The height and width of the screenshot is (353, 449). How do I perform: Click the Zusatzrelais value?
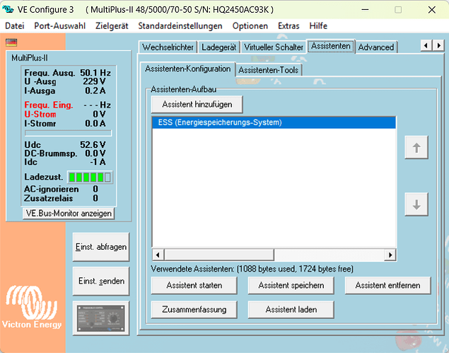click(95, 198)
